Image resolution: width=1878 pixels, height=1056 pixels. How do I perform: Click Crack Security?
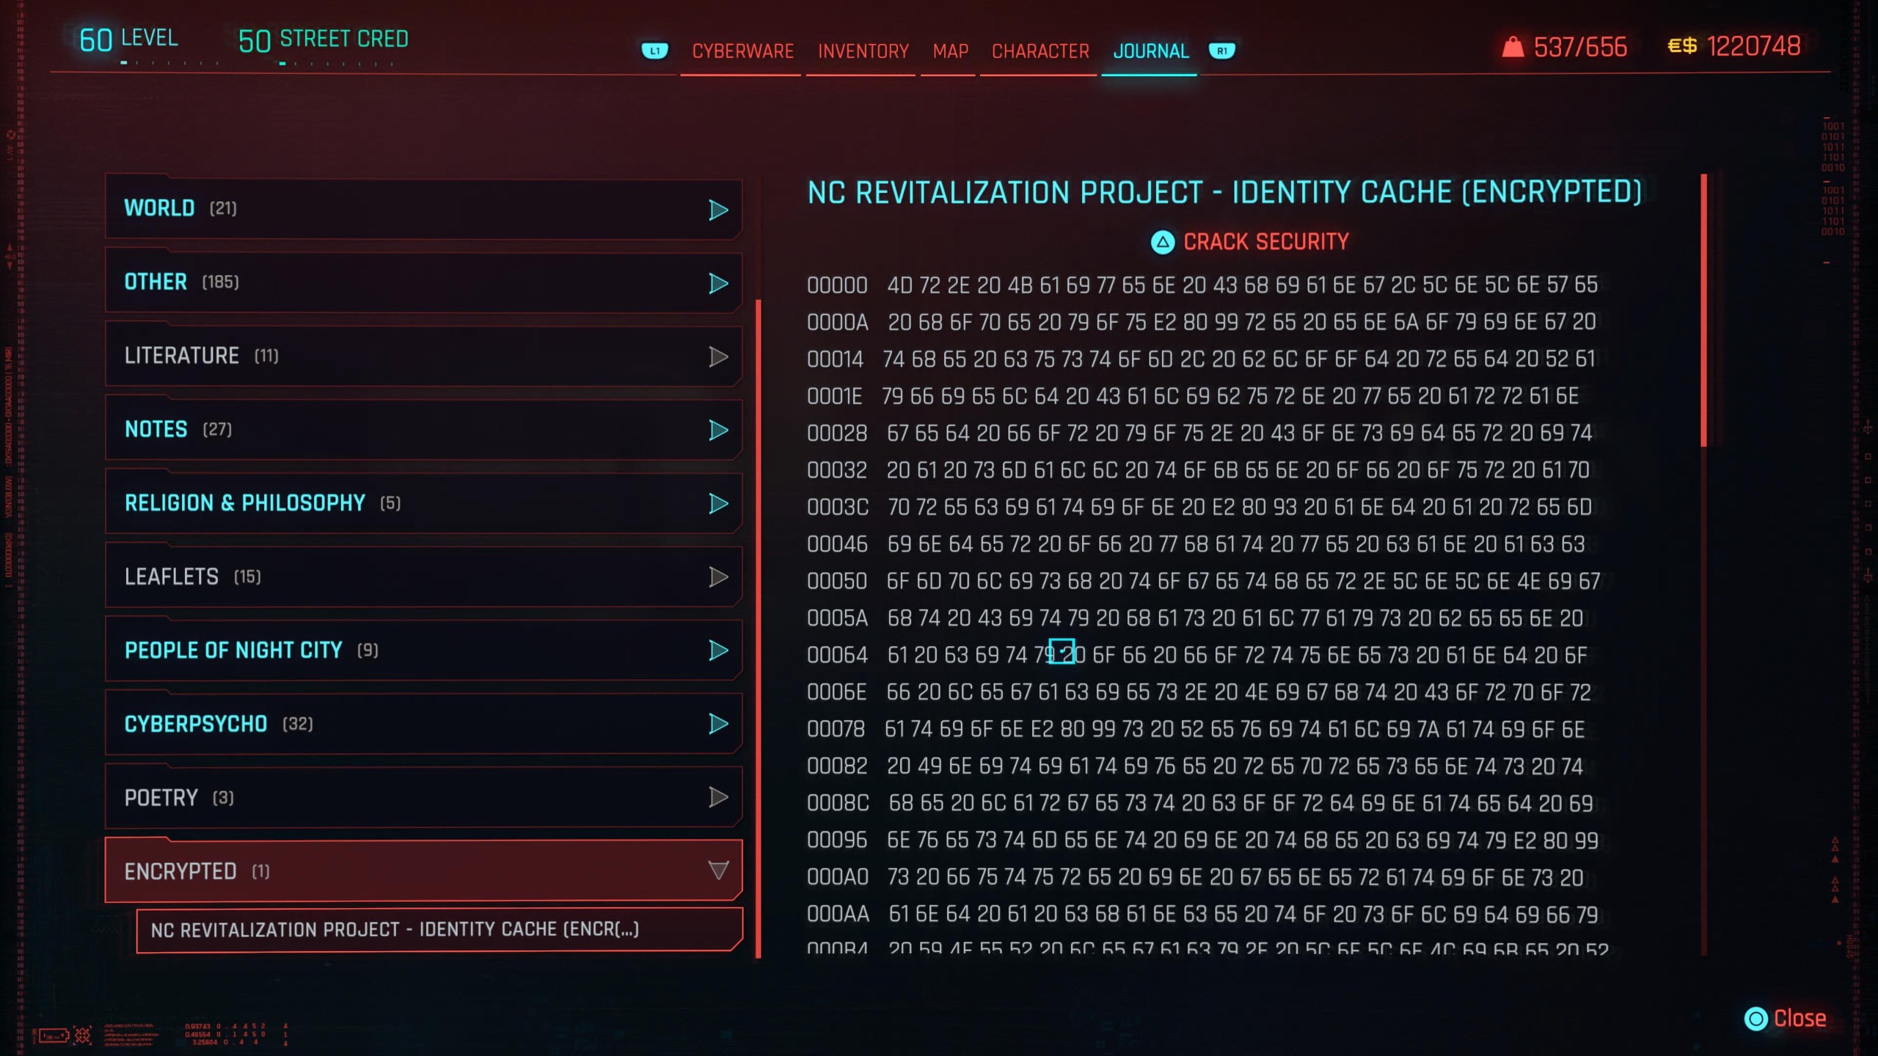click(x=1265, y=242)
